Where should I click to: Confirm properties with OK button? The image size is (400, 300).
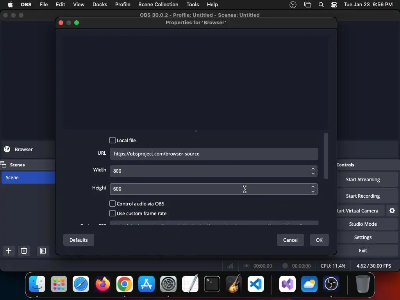(319, 240)
